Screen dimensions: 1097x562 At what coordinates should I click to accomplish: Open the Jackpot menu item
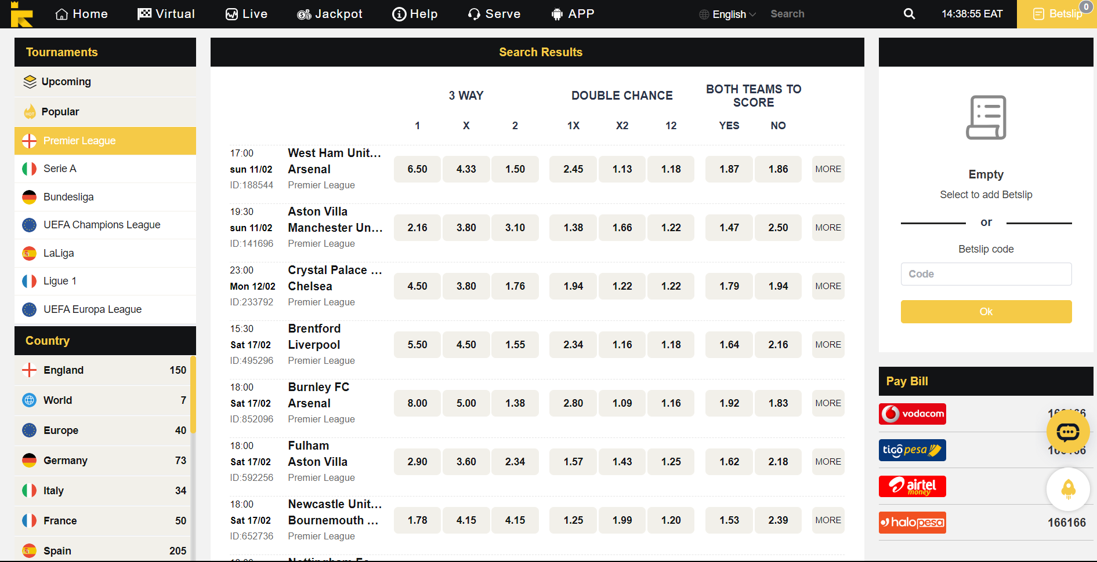click(x=330, y=14)
